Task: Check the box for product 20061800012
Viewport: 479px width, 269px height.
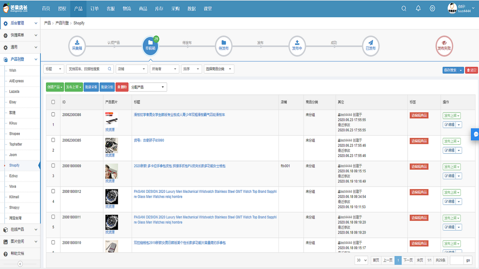Action: click(53, 191)
